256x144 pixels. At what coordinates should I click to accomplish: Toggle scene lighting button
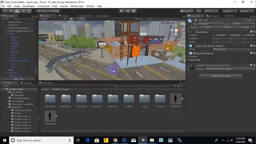(71, 19)
